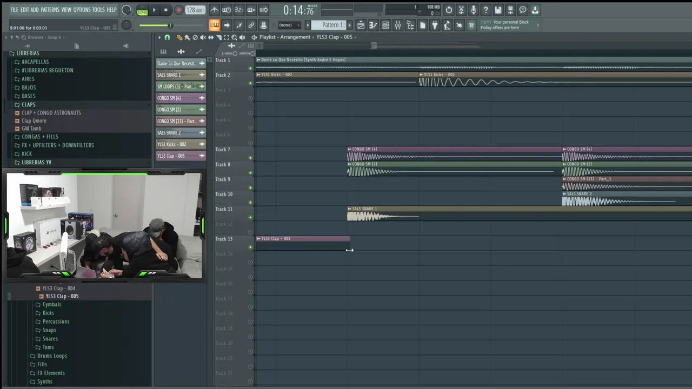Open the FILE menu
Image resolution: width=692 pixels, height=389 pixels.
click(x=14, y=10)
